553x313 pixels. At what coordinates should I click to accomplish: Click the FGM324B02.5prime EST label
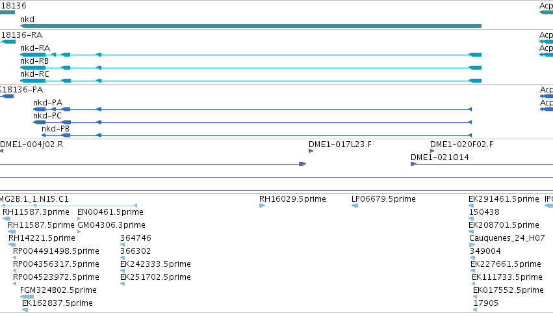58,290
